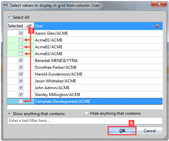Close the dialog with the X button
Image resolution: width=169 pixels, height=141 pixels.
[159, 4]
